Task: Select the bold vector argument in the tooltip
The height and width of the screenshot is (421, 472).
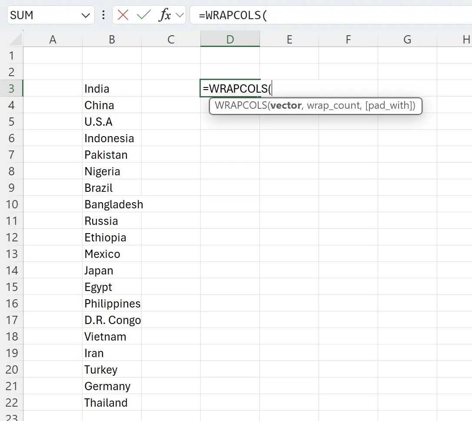Action: coord(287,105)
